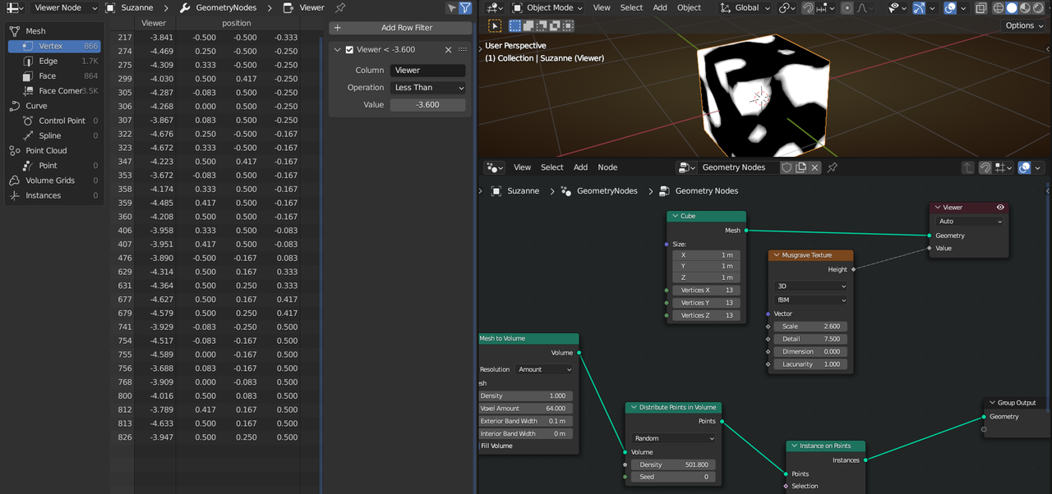Click the Add Row Filter button

click(400, 28)
